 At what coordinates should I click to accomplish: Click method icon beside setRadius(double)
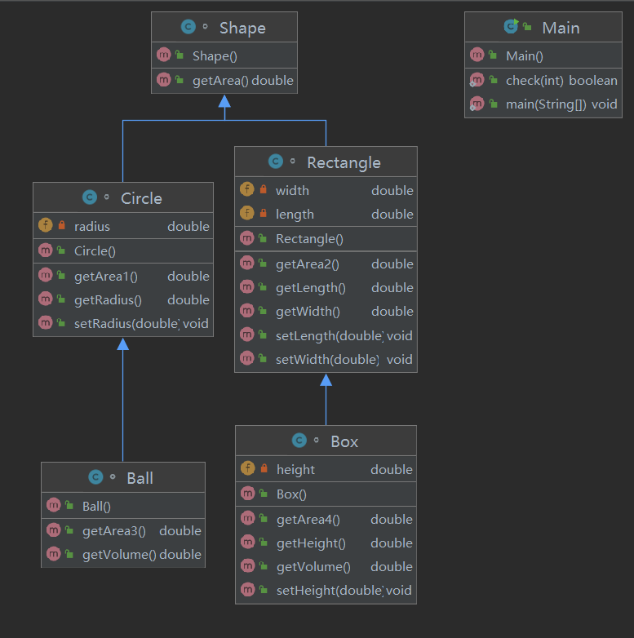[45, 322]
